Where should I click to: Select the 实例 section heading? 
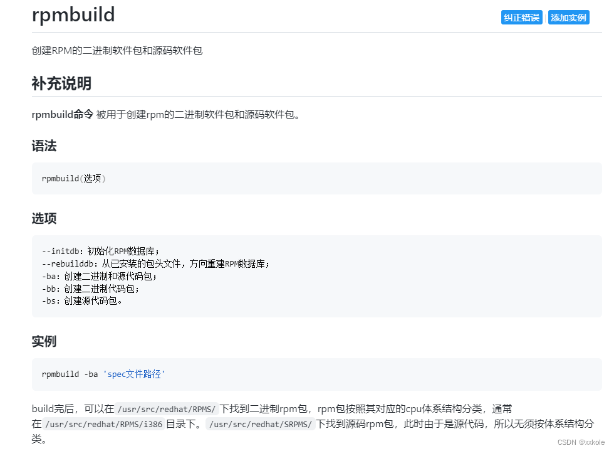[x=44, y=341]
